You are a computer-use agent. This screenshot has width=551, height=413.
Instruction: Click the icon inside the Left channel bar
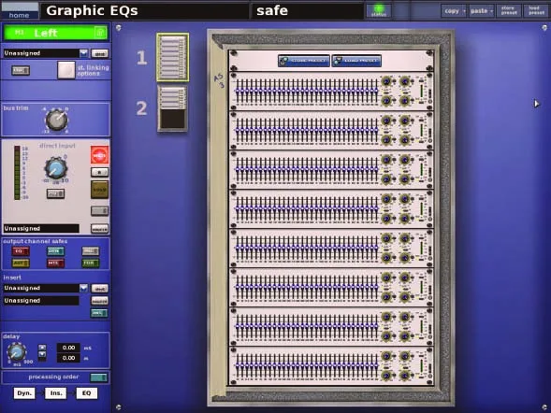click(x=100, y=33)
